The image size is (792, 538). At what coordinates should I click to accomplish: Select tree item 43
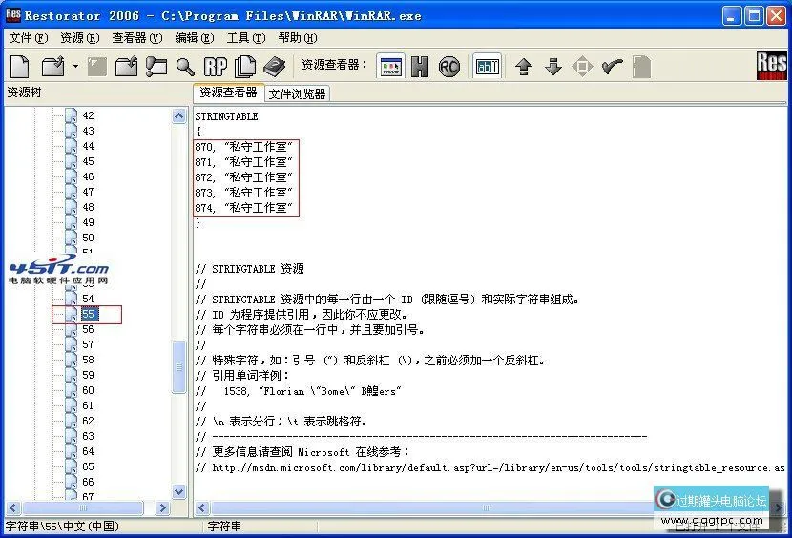(88, 131)
